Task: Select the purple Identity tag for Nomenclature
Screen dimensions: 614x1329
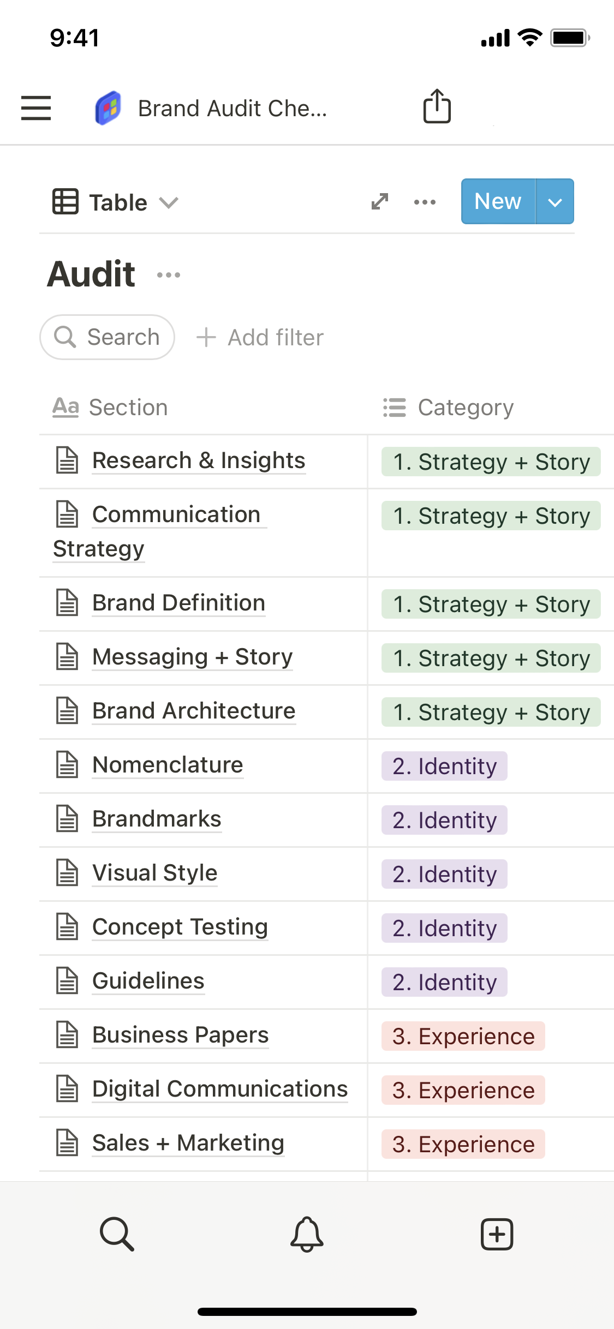Action: (444, 766)
